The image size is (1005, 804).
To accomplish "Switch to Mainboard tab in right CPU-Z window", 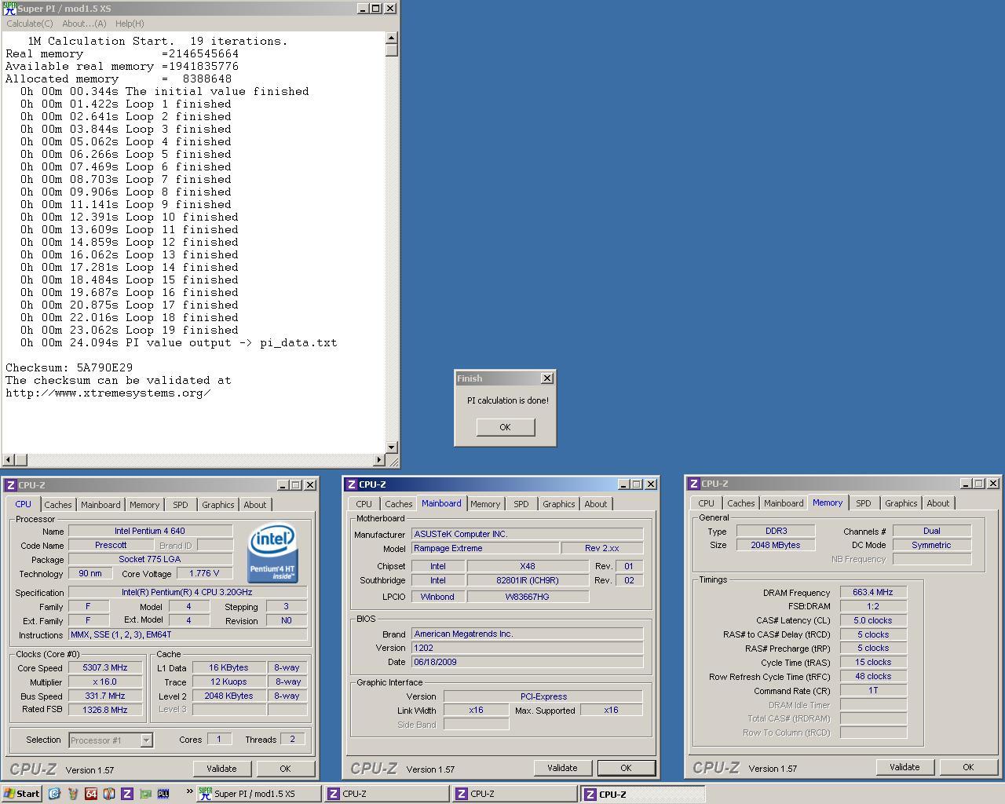I will coord(784,503).
